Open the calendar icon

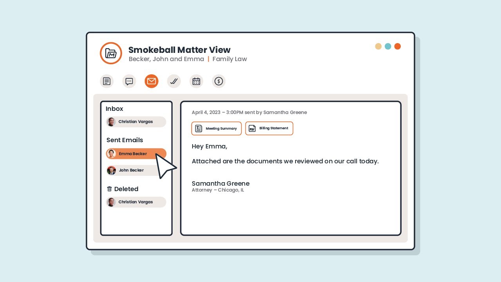(x=196, y=81)
